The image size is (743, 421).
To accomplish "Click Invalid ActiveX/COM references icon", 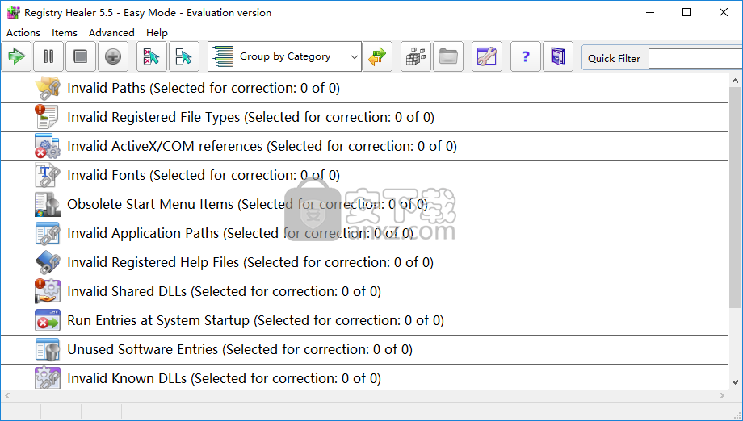I will tap(48, 146).
